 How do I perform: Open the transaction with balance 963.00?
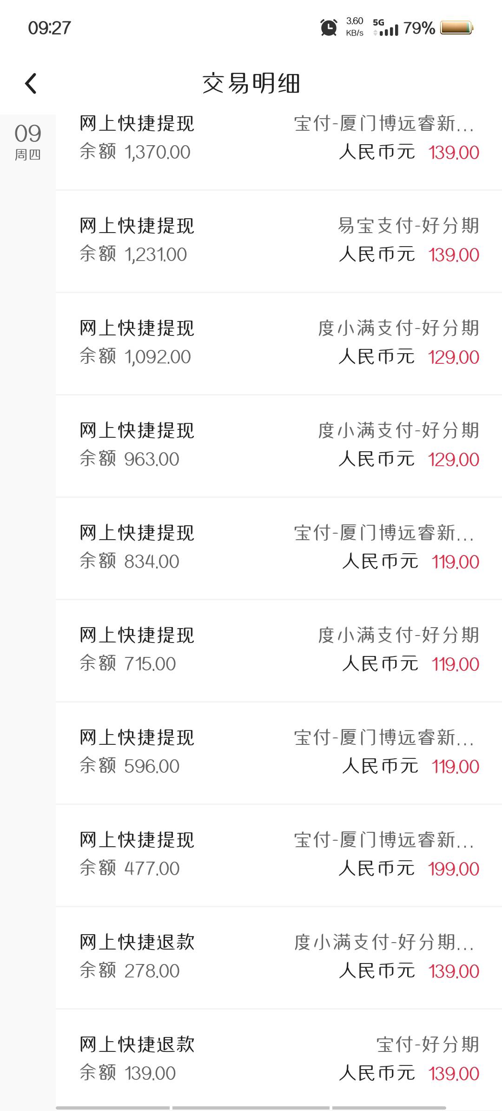coord(279,446)
